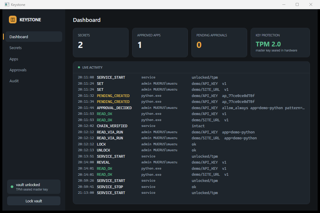Viewport: 320px width, 213px height.
Task: Click the Lock vault button
Action: pyautogui.click(x=34, y=201)
